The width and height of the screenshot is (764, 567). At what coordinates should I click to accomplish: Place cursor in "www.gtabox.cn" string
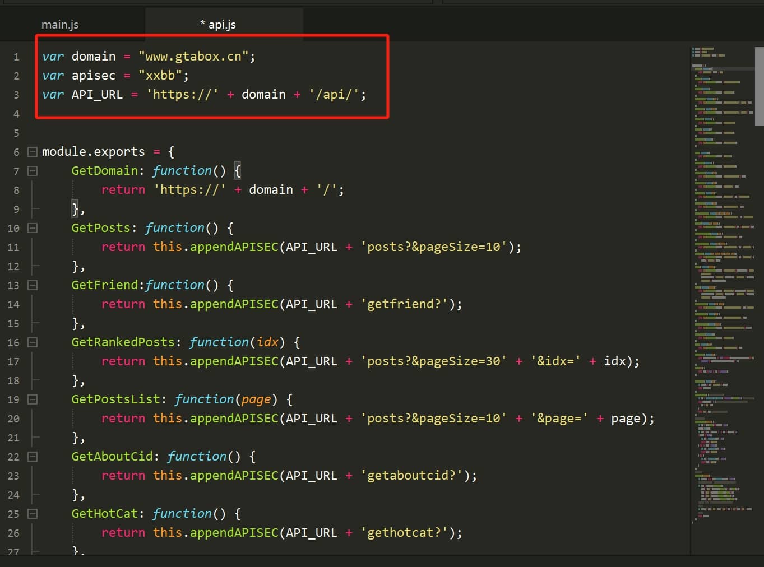click(193, 57)
